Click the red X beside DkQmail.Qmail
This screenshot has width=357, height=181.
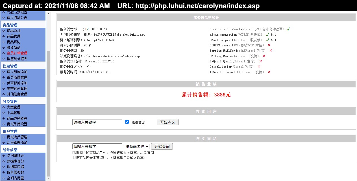[x=261, y=61]
